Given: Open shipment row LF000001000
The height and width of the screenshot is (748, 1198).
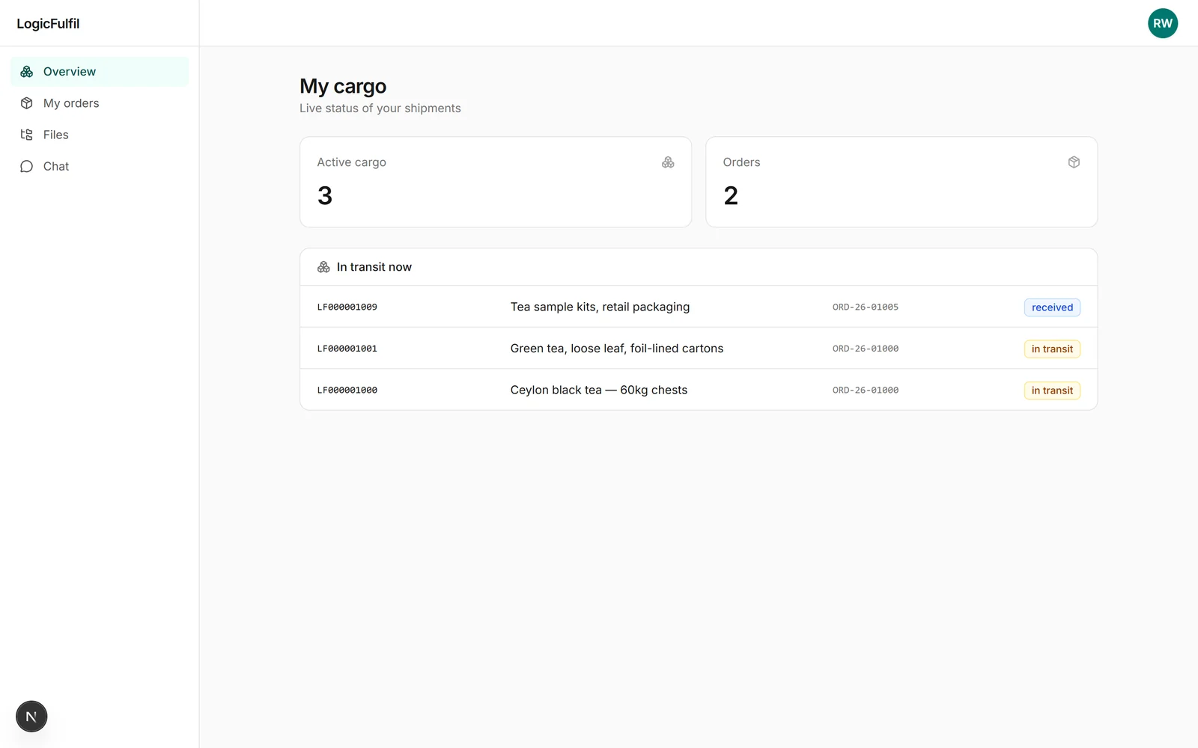Looking at the screenshot, I should [x=699, y=390].
